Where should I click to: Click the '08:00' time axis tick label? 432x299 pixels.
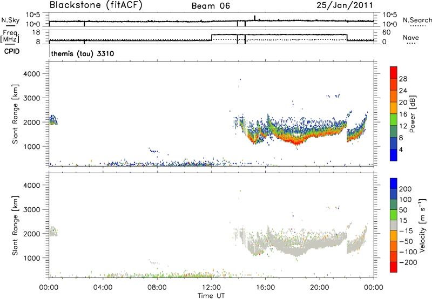point(157,288)
